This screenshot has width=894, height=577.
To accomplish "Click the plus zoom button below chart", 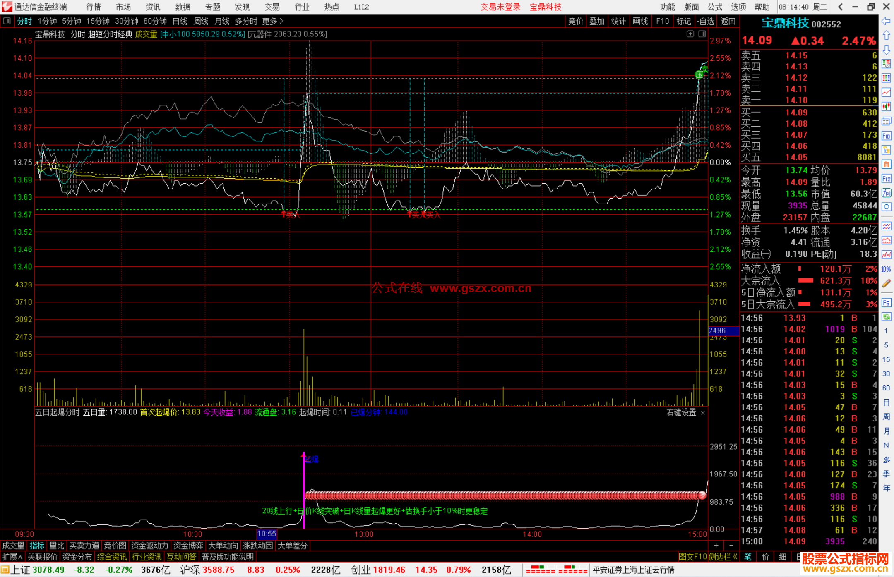I will point(716,546).
